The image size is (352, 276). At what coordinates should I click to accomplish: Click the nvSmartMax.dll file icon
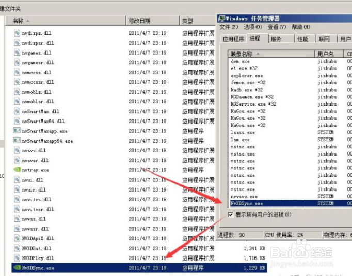(x=17, y=111)
